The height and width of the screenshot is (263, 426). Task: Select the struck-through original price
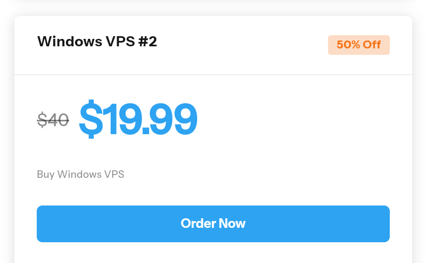[x=53, y=120]
